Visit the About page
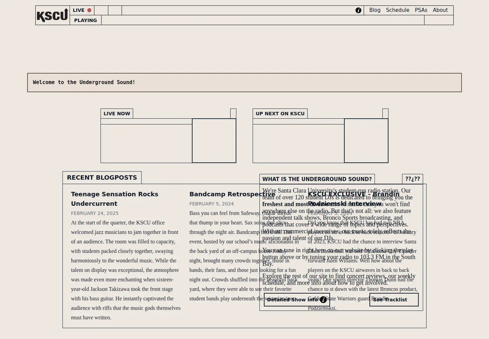This screenshot has height=339, width=489. 440,10
